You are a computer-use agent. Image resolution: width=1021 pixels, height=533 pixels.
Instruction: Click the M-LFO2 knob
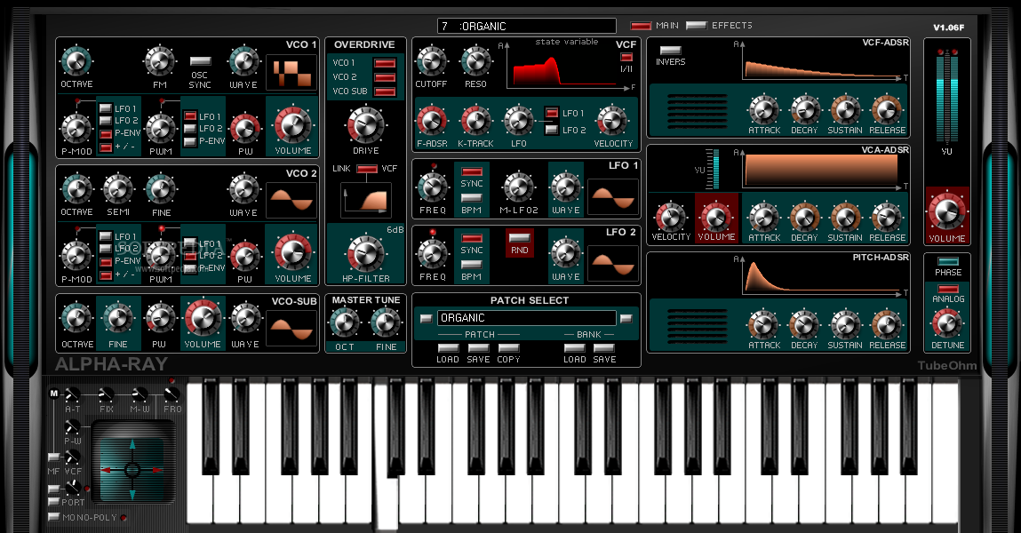[519, 187]
